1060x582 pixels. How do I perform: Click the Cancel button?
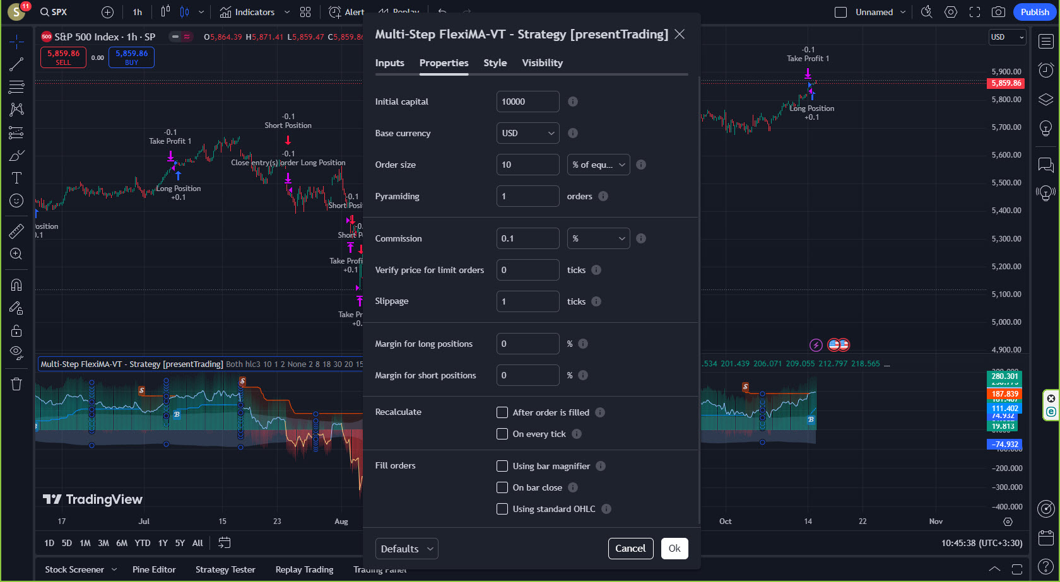click(x=630, y=549)
